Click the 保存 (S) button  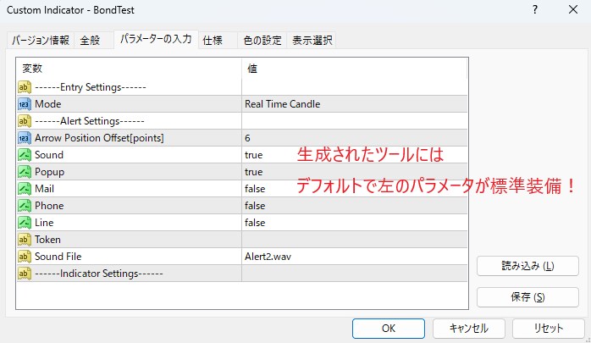click(527, 297)
